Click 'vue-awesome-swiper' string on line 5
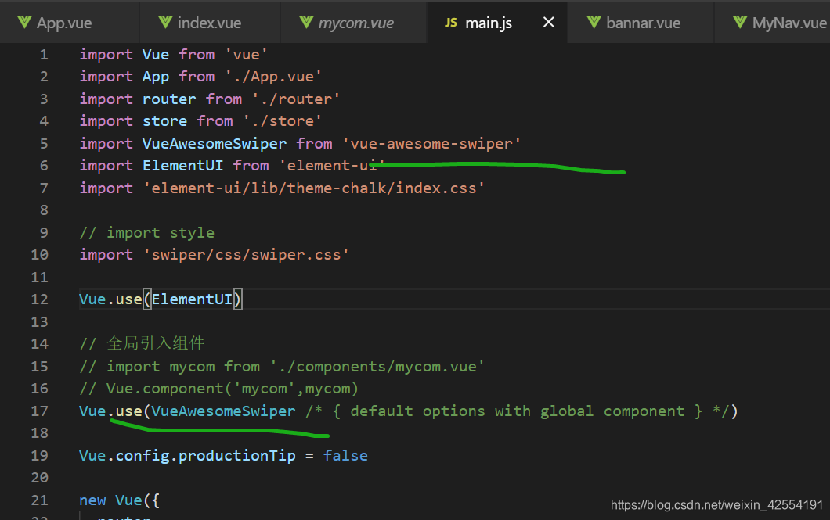830x520 pixels. pyautogui.click(x=431, y=144)
